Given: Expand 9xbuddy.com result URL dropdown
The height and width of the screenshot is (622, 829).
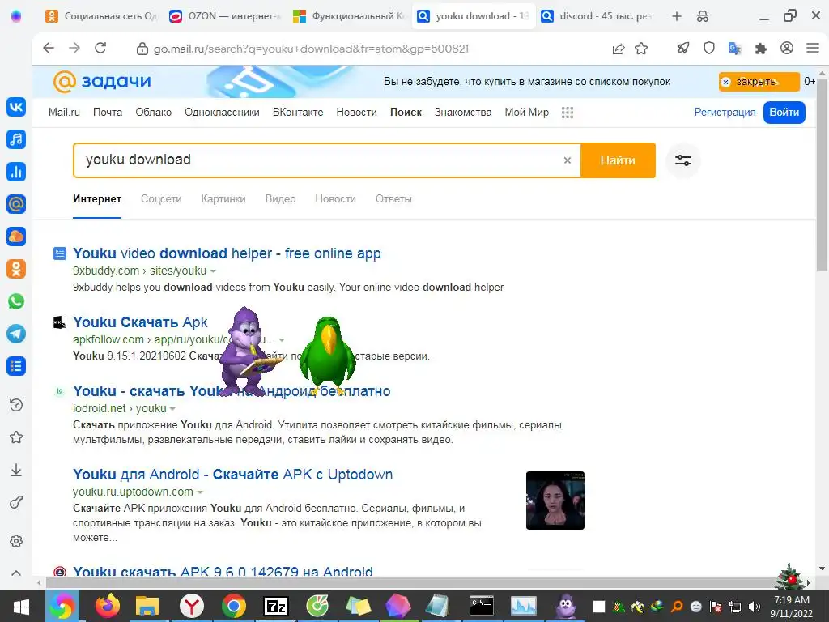Looking at the screenshot, I should coord(213,271).
